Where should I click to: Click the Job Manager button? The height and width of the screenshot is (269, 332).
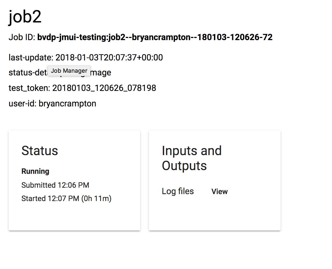coord(69,71)
